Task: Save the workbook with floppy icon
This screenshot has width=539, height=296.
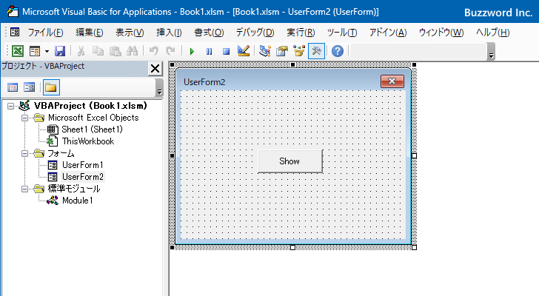Action: pos(60,51)
